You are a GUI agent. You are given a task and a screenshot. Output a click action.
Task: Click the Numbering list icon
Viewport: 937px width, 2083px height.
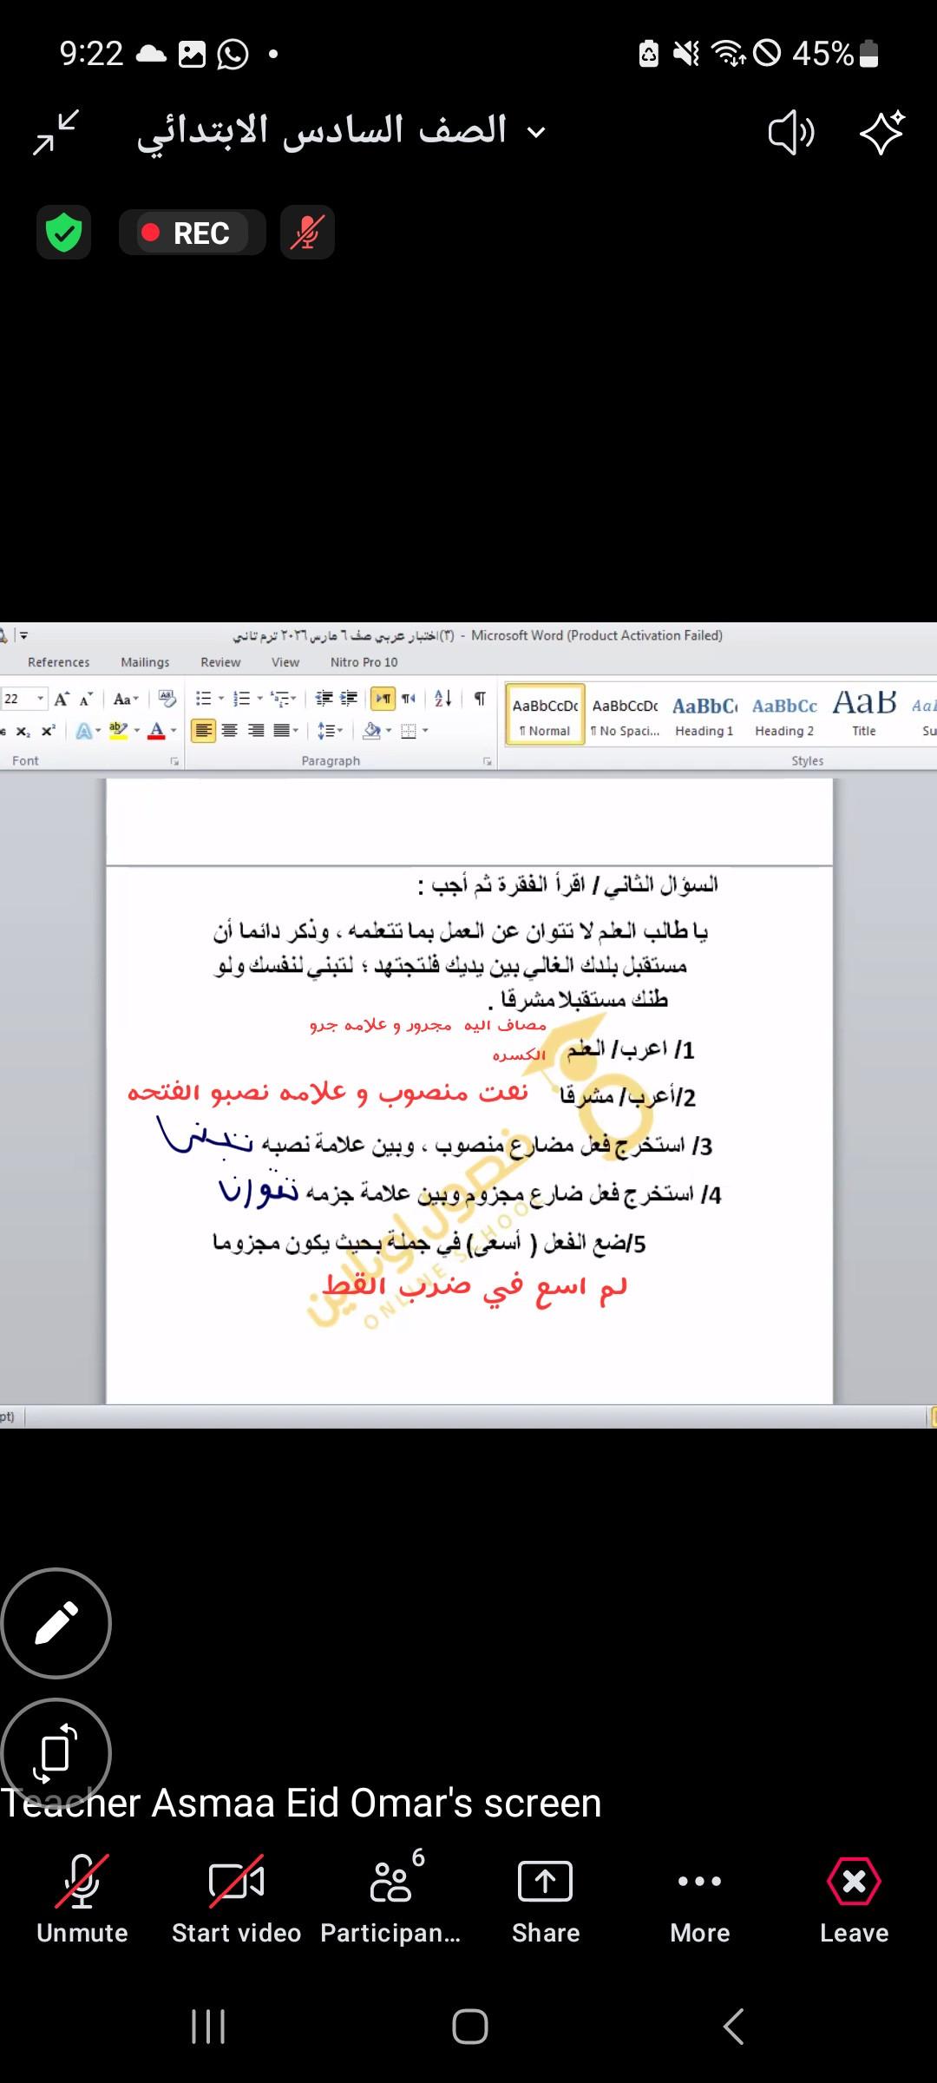[242, 699]
